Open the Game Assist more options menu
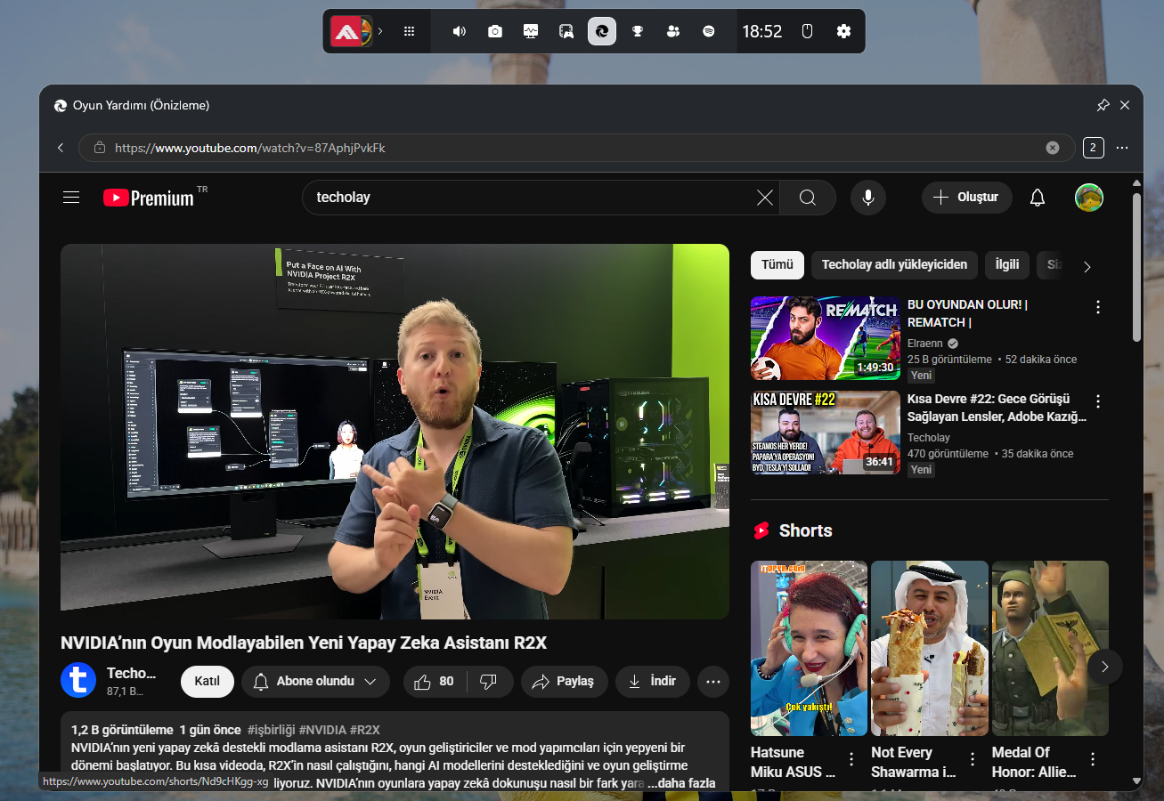 [1122, 148]
